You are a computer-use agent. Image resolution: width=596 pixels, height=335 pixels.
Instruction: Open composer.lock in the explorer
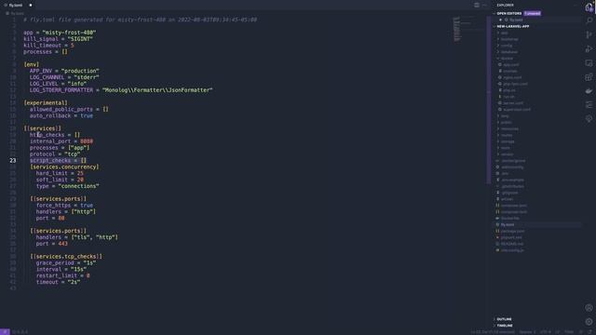513,212
